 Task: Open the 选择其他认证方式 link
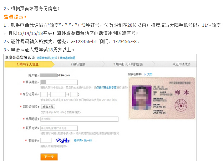[x=47, y=57]
